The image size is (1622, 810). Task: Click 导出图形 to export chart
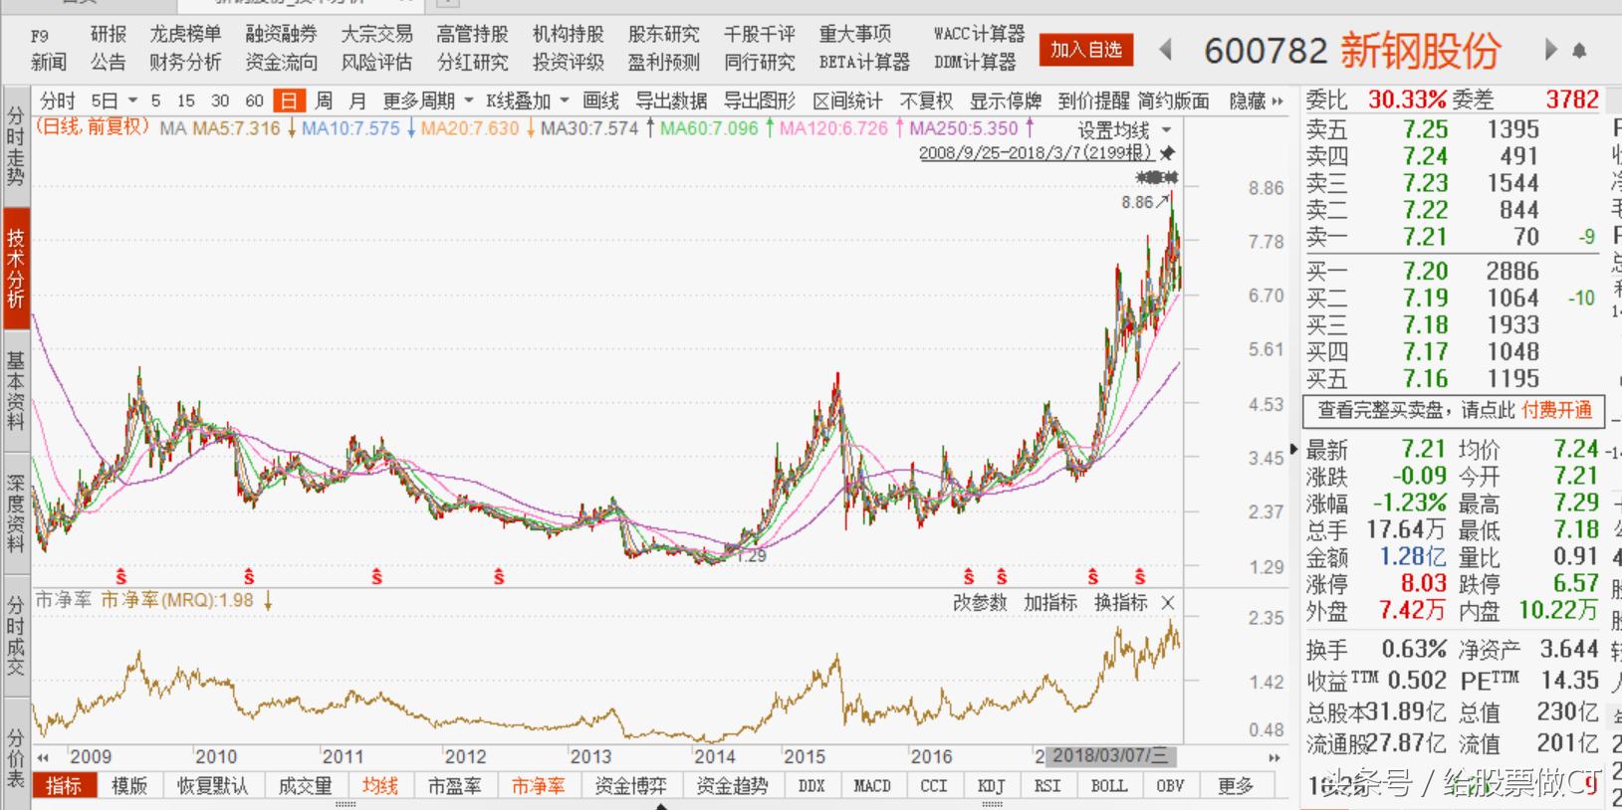tap(759, 101)
